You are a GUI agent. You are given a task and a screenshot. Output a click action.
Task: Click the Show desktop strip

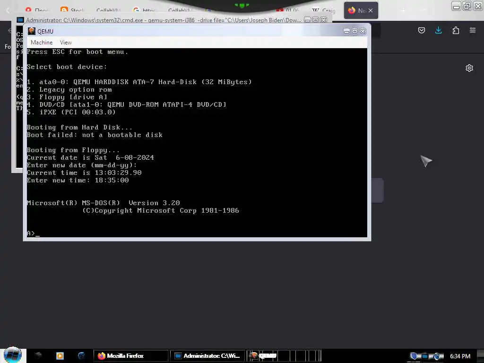(x=480, y=356)
